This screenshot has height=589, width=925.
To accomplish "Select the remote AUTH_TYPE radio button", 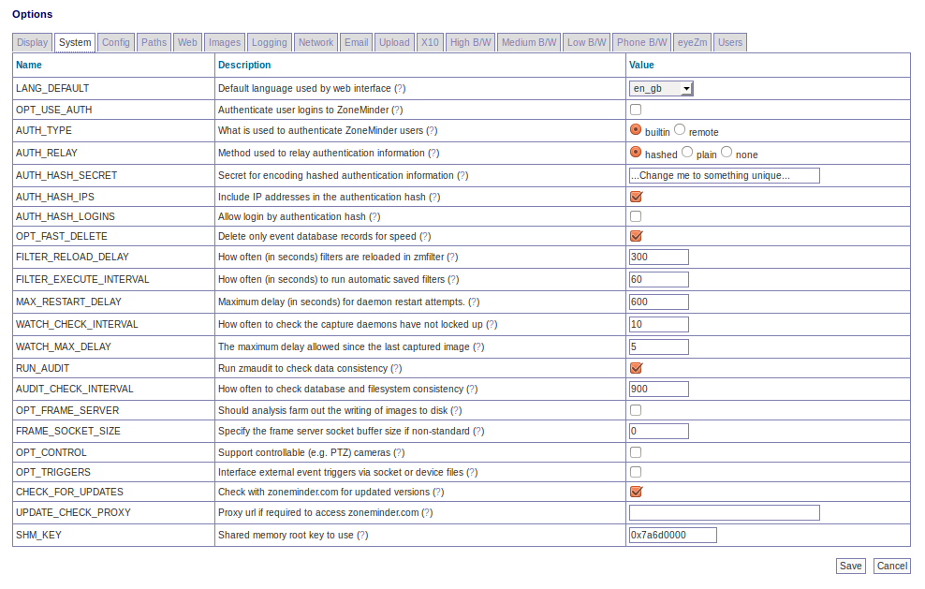I will pyautogui.click(x=681, y=130).
